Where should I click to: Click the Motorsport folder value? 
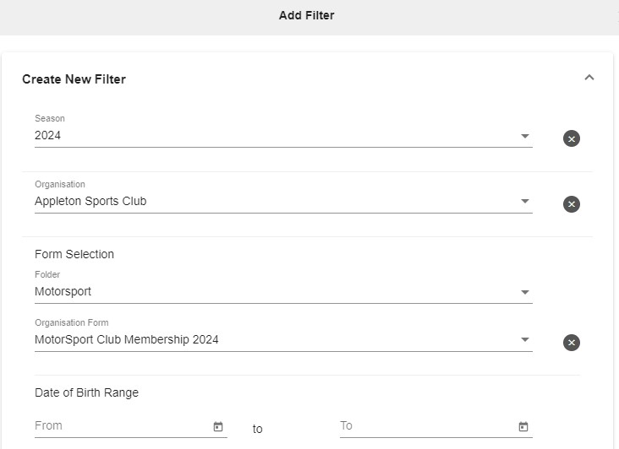coord(63,291)
